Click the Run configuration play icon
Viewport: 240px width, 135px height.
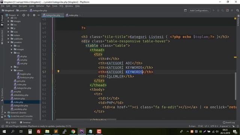[x=214, y=10]
